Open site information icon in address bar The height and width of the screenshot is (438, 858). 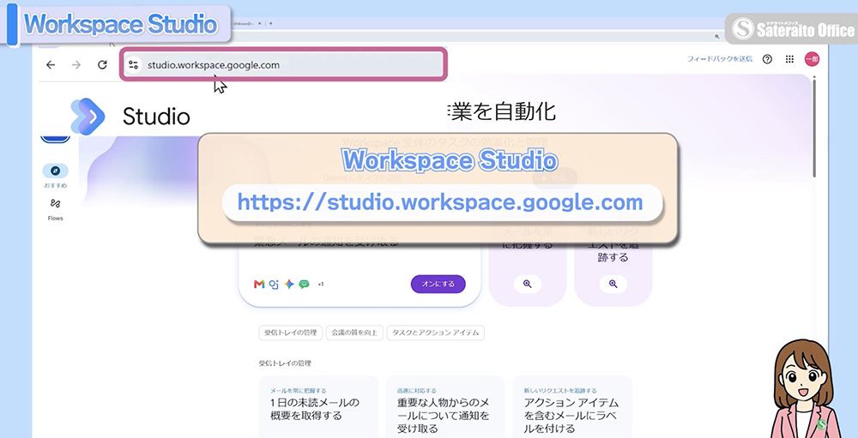[x=134, y=65]
